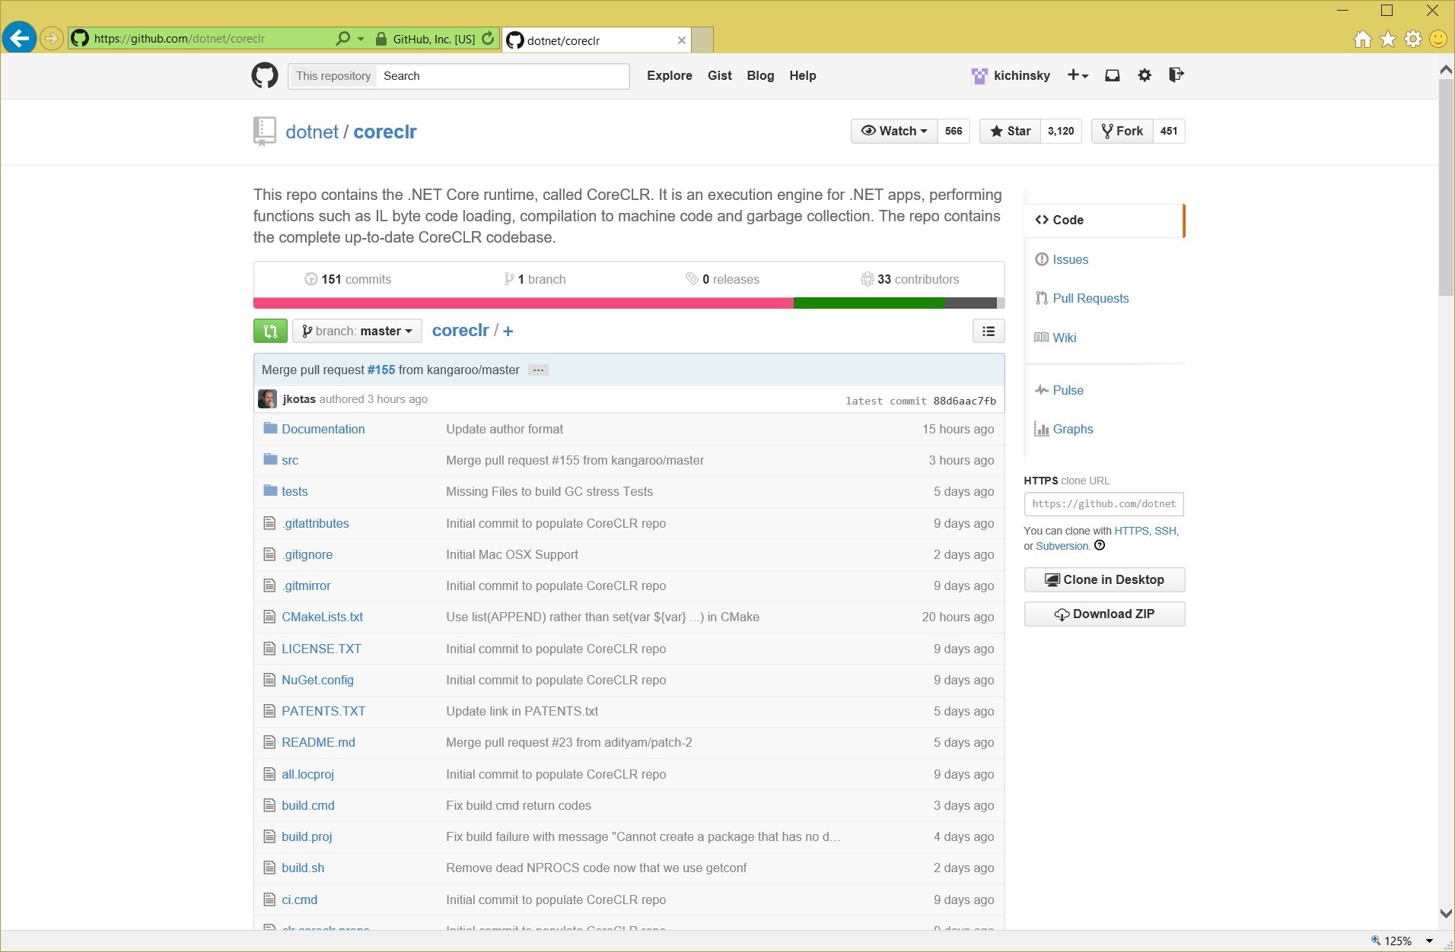Viewport: 1455px width, 952px height.
Task: Open Explore in top navigation
Action: coord(670,75)
